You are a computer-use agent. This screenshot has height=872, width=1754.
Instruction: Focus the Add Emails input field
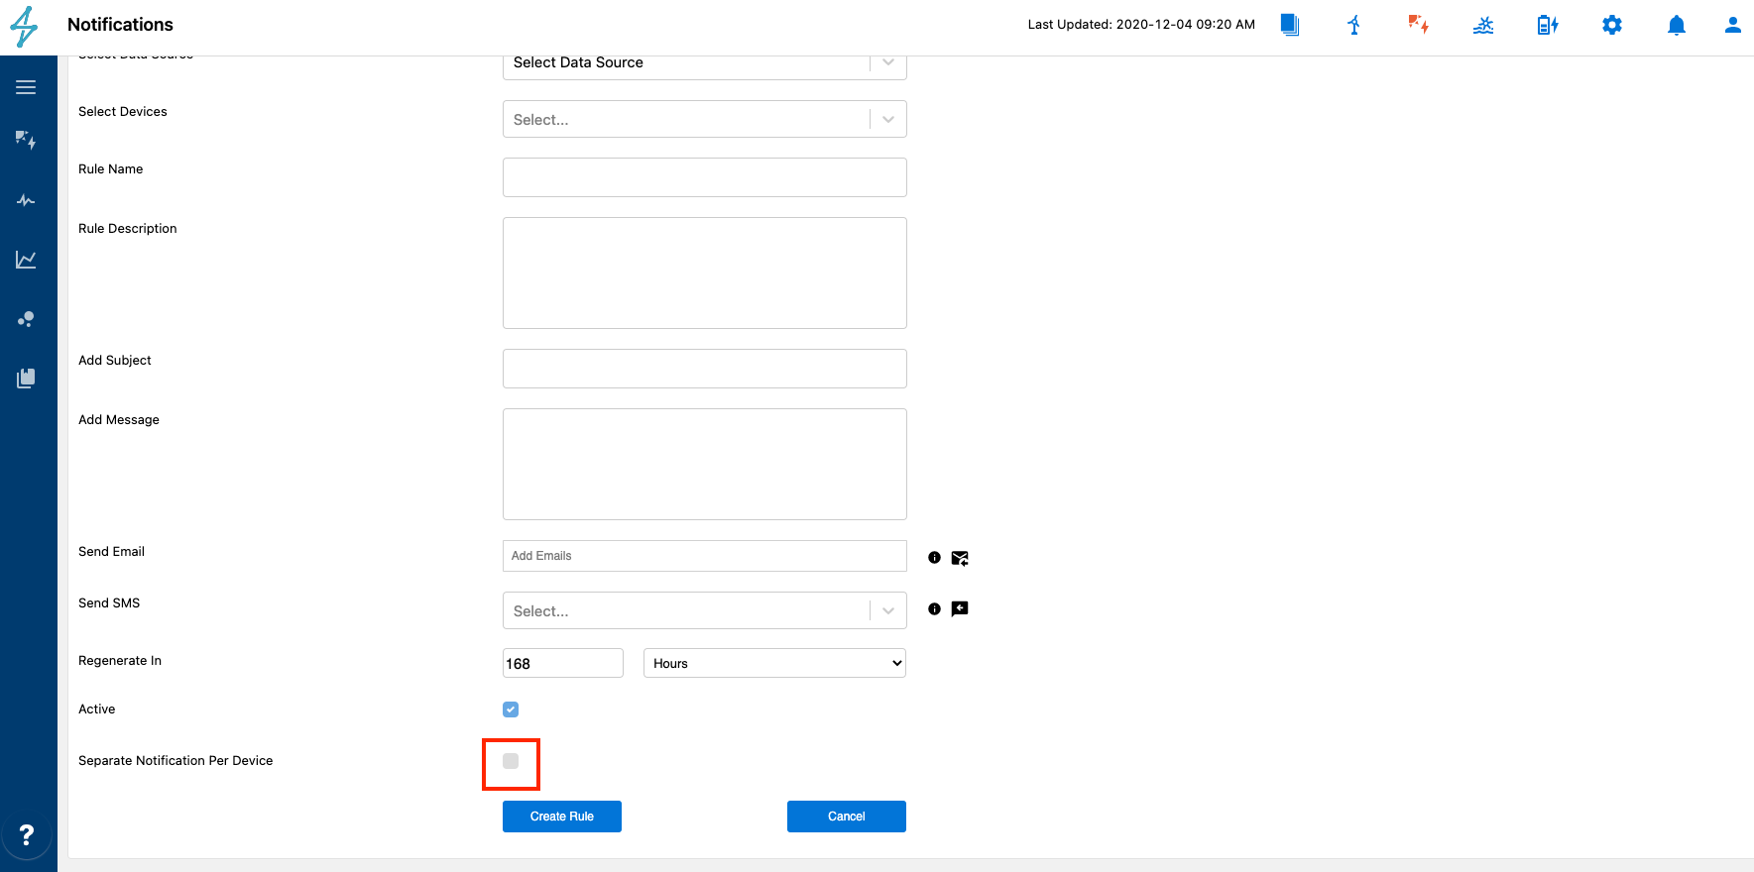pyautogui.click(x=704, y=556)
